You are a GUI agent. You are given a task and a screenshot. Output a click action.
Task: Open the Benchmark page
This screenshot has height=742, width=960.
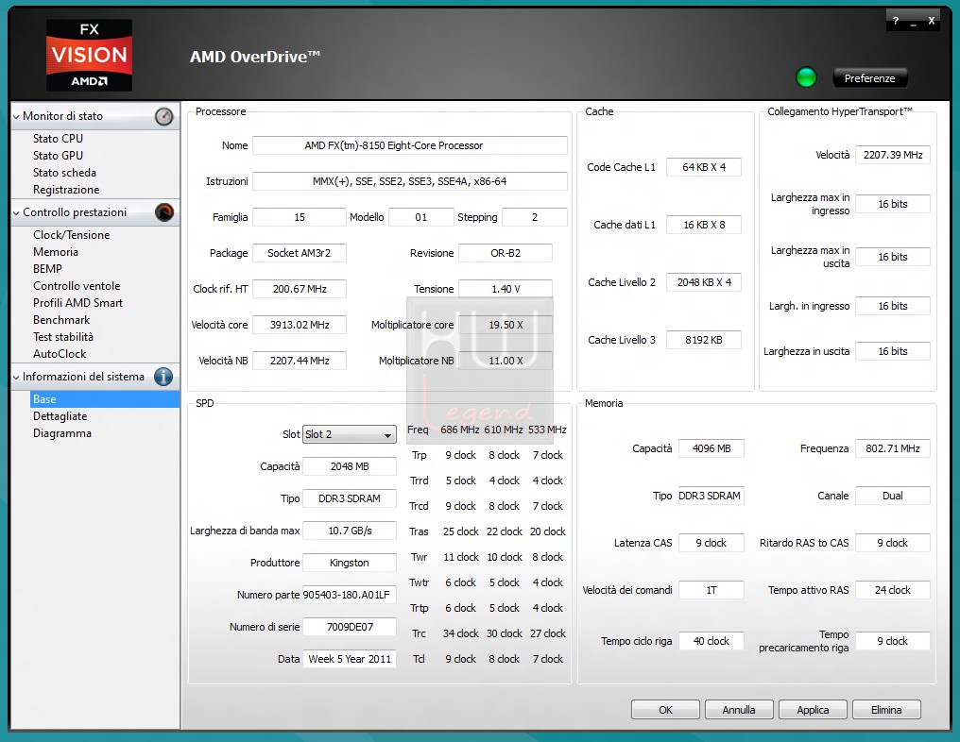click(x=61, y=320)
